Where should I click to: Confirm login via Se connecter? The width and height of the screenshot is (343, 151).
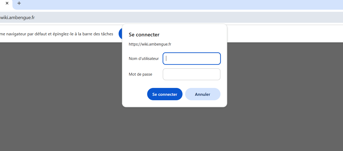click(x=165, y=94)
